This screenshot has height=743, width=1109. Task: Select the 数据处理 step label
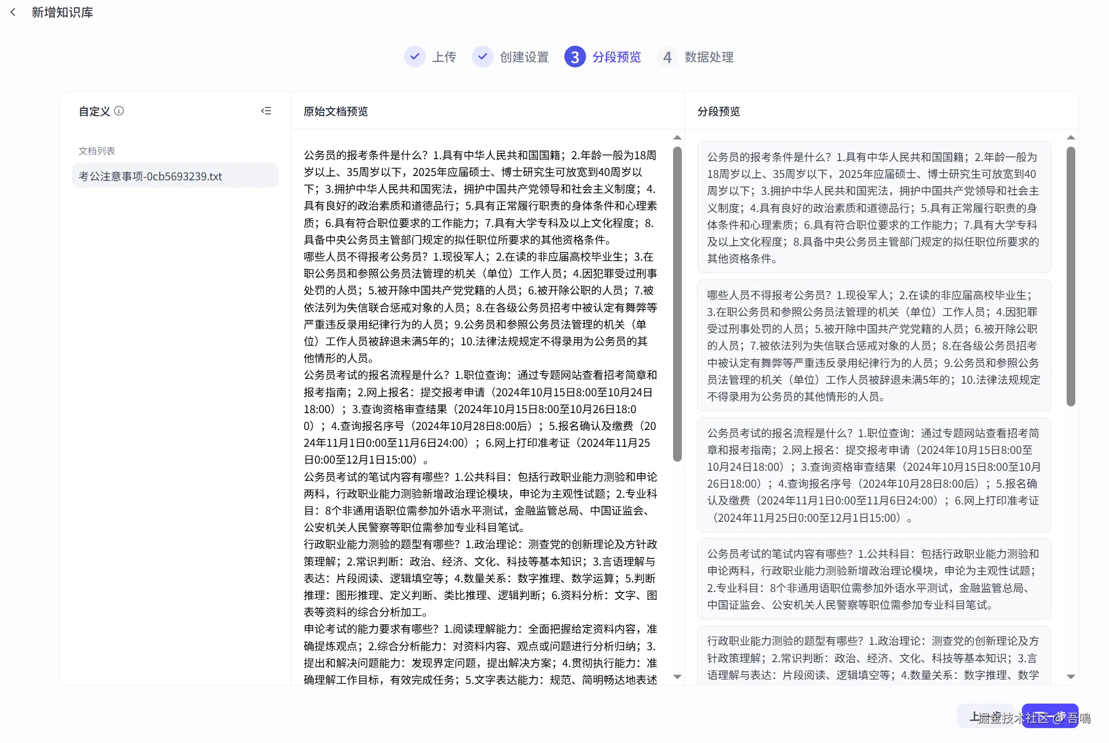[709, 57]
